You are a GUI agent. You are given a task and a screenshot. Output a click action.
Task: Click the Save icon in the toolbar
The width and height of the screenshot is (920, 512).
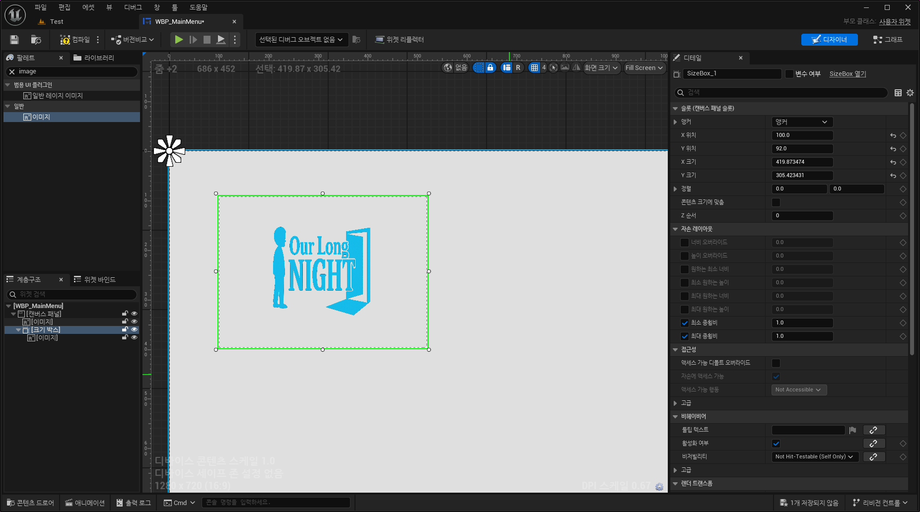[14, 40]
